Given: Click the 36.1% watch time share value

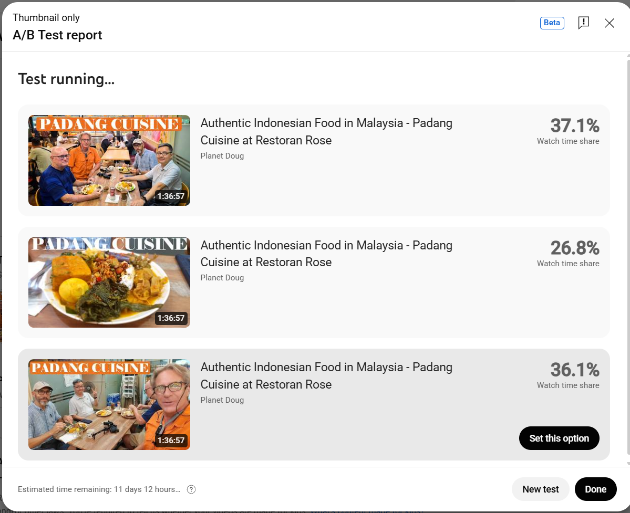Looking at the screenshot, I should pos(574,370).
